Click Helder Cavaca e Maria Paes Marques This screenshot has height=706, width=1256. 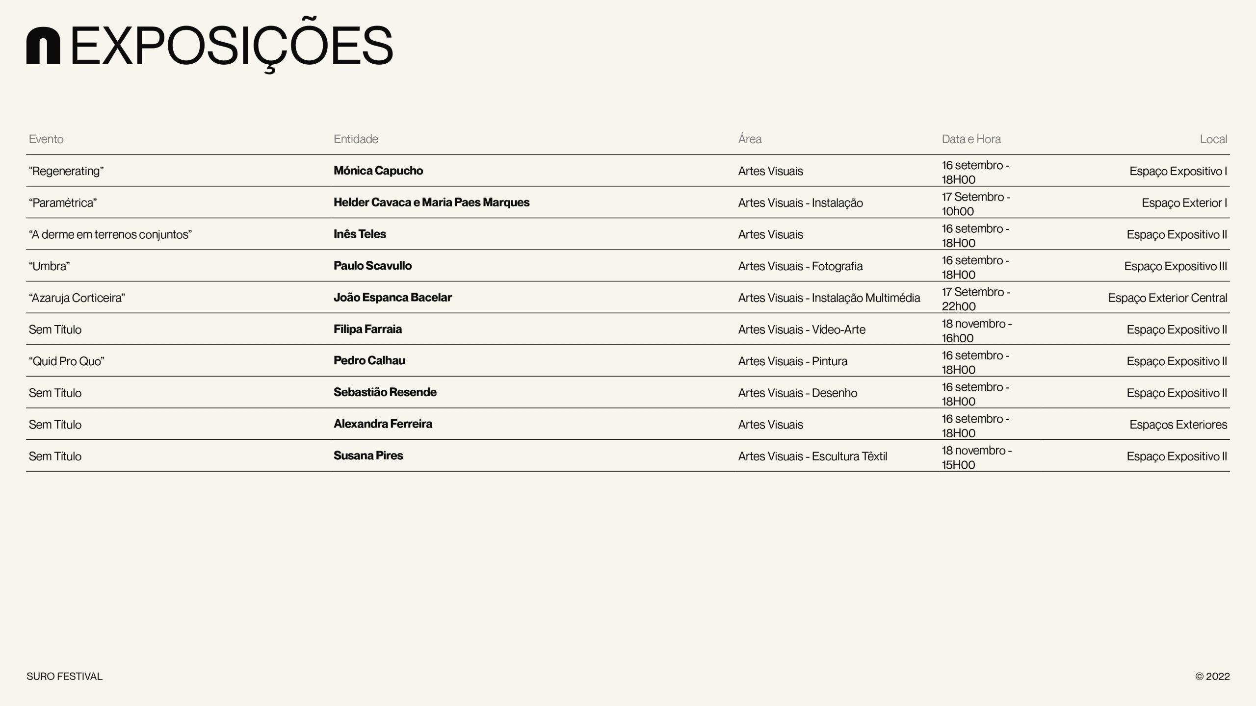431,202
